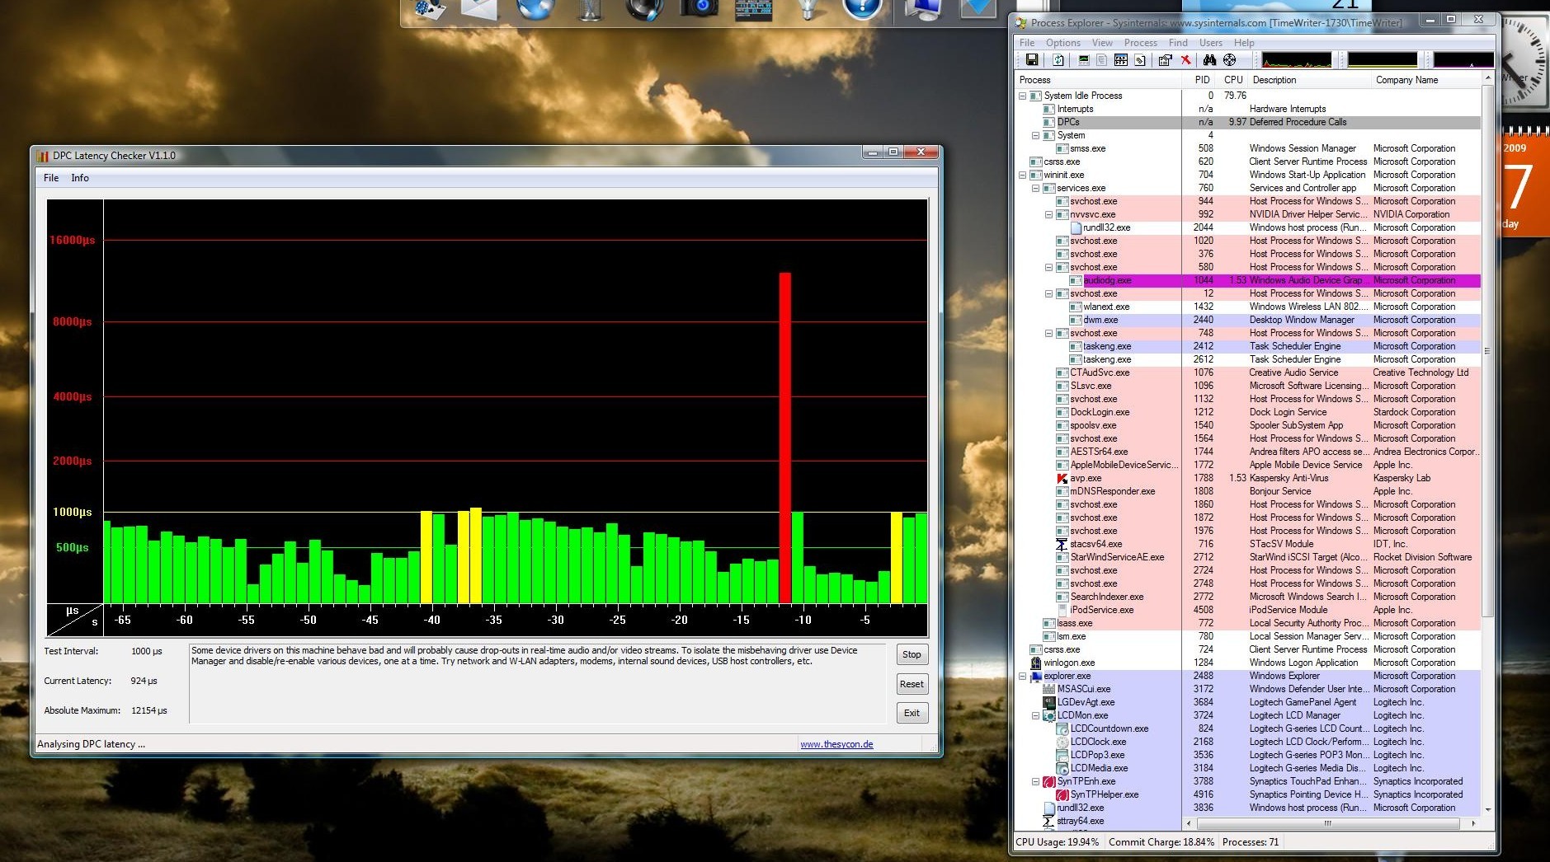The height and width of the screenshot is (862, 1550).
Task: Click Process Explorer vertical scrollbar thumb
Action: tap(1488, 350)
